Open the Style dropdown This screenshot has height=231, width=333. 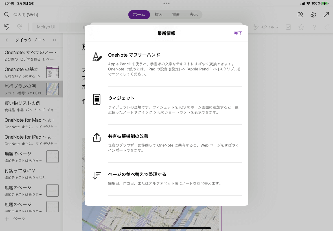[x=266, y=27]
